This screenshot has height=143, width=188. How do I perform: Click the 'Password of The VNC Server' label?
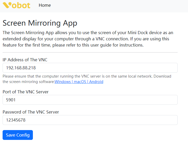pos(31,112)
